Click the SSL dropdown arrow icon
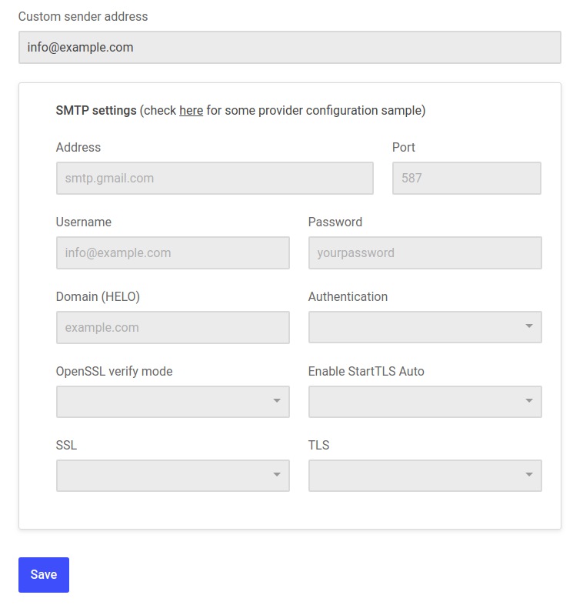583x605 pixels. [x=277, y=476]
